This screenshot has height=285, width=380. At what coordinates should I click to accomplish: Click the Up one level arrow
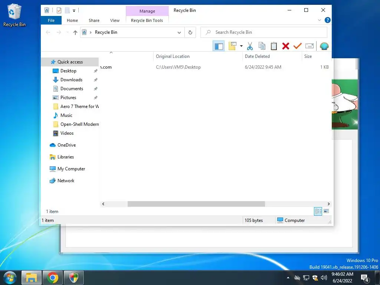(x=75, y=32)
